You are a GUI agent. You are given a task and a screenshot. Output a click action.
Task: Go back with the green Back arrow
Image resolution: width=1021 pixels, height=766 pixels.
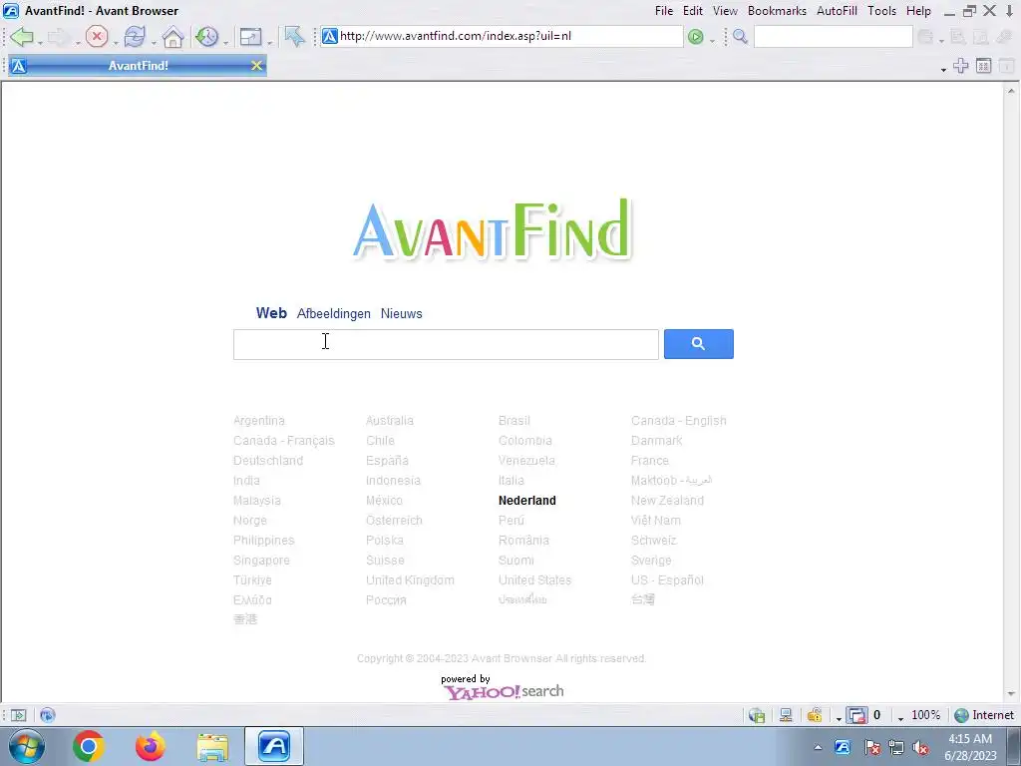tap(22, 37)
